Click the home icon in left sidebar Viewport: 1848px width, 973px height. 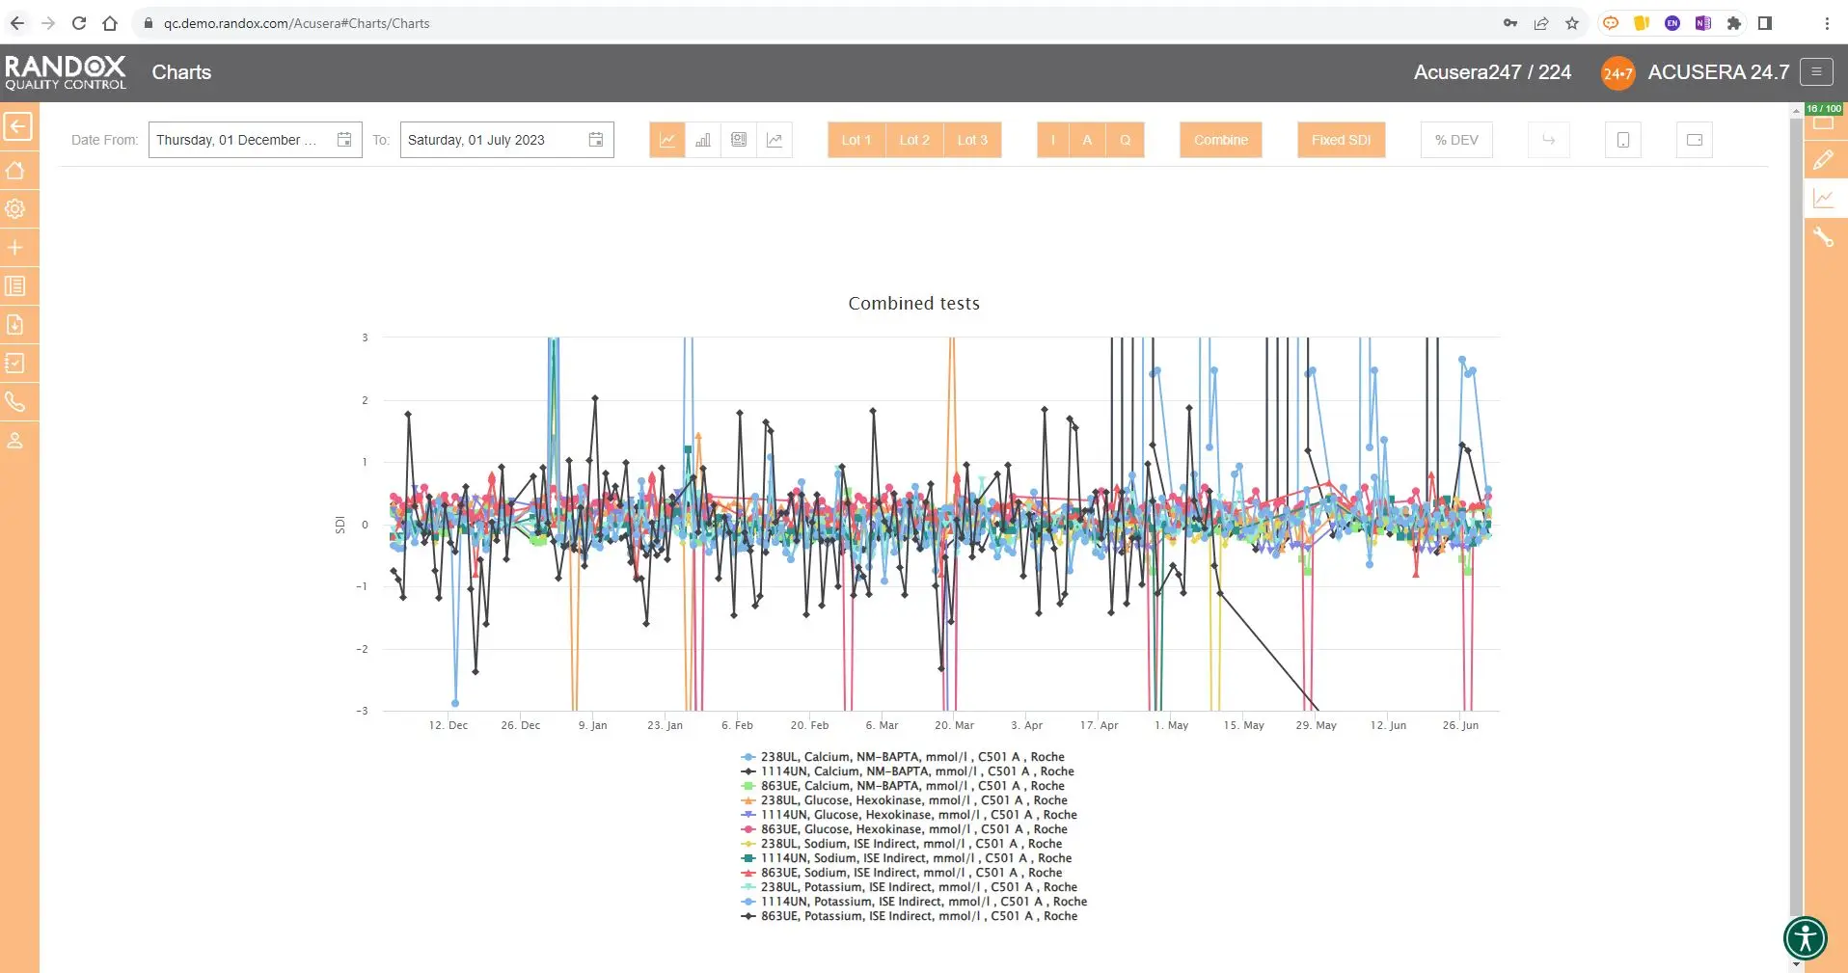point(16,171)
